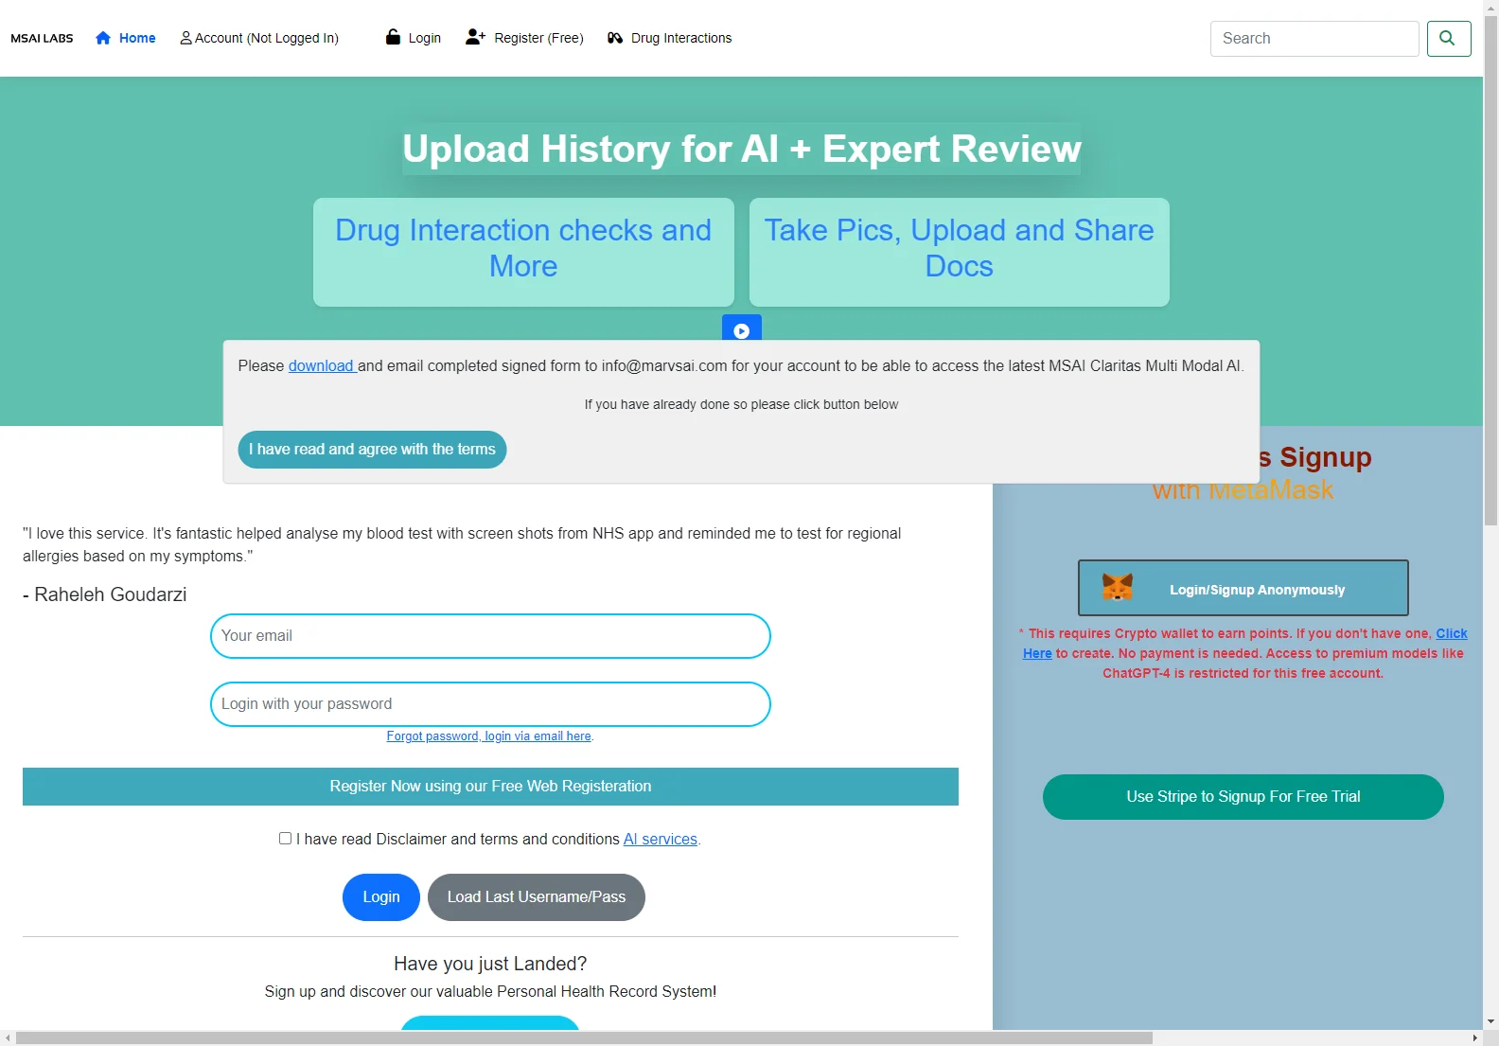Open Take Pics, Upload and Share Docs card

(x=959, y=252)
